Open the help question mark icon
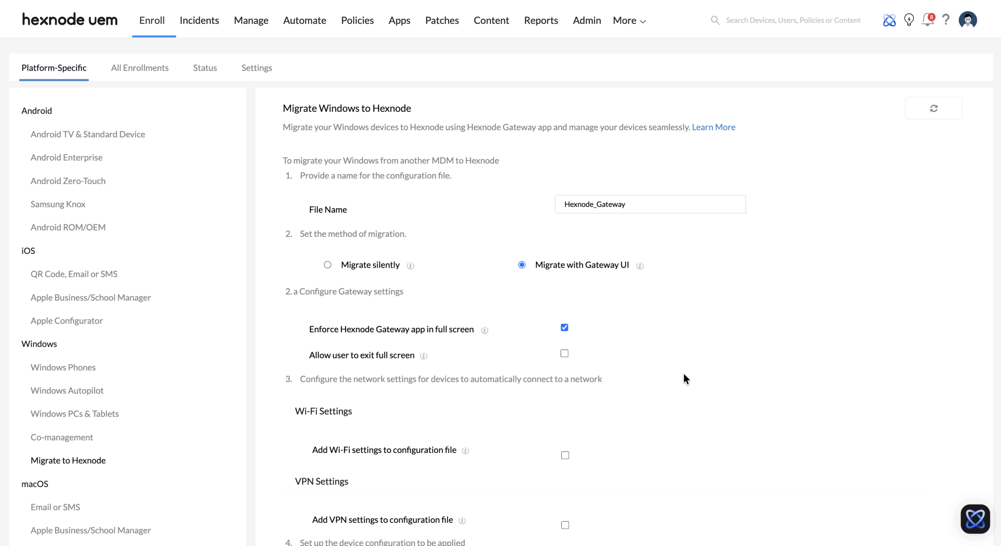 (x=945, y=20)
